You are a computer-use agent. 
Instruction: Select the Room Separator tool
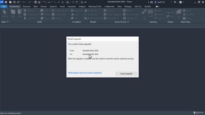click(x=112, y=14)
